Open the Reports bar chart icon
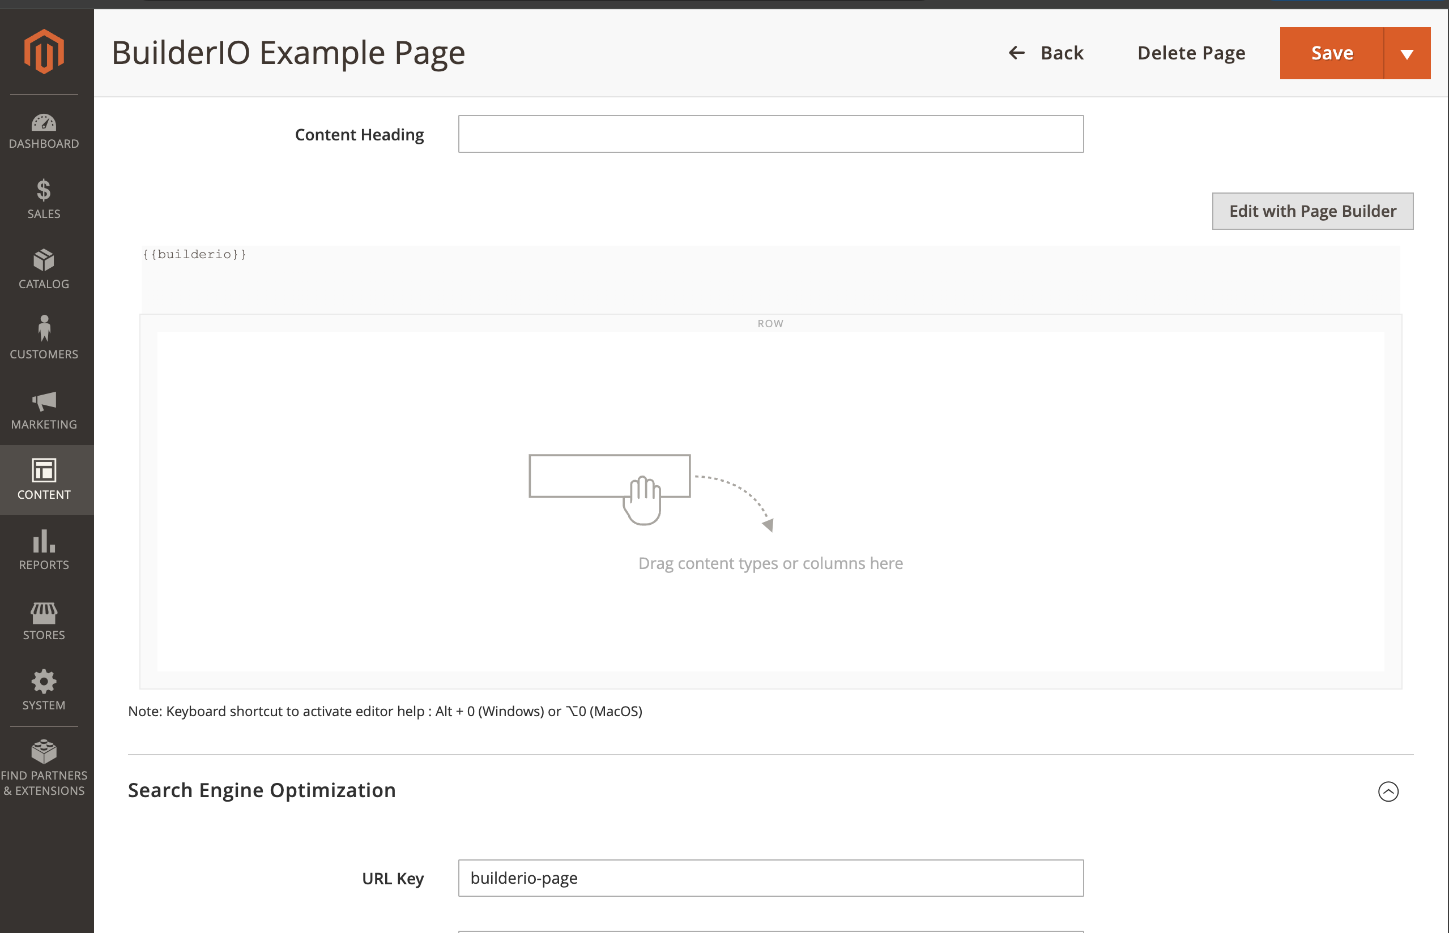1449x933 pixels. click(x=44, y=541)
